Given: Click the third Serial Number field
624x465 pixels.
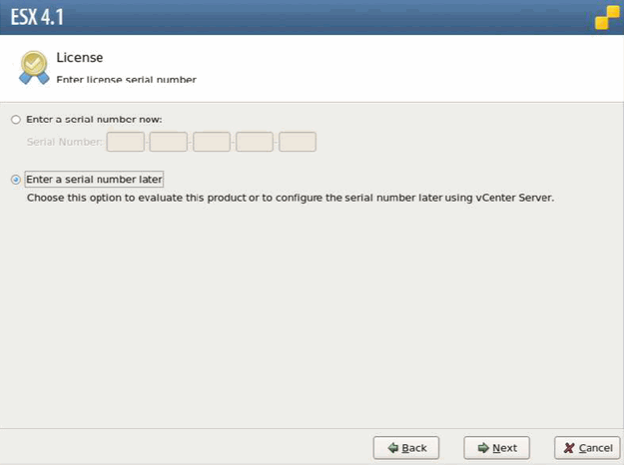Looking at the screenshot, I should pyautogui.click(x=212, y=142).
